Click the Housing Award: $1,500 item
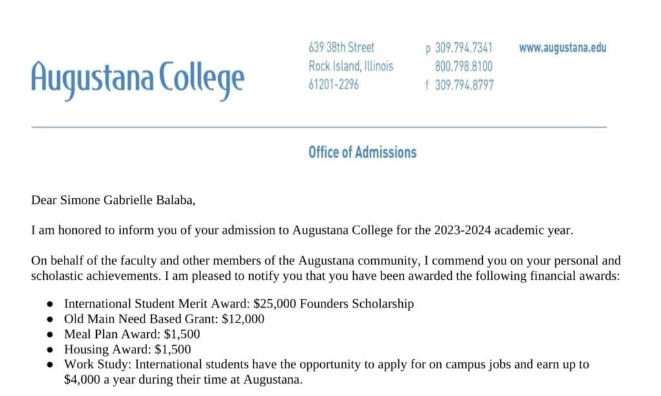Screen dimensions: 661x396 (127, 350)
